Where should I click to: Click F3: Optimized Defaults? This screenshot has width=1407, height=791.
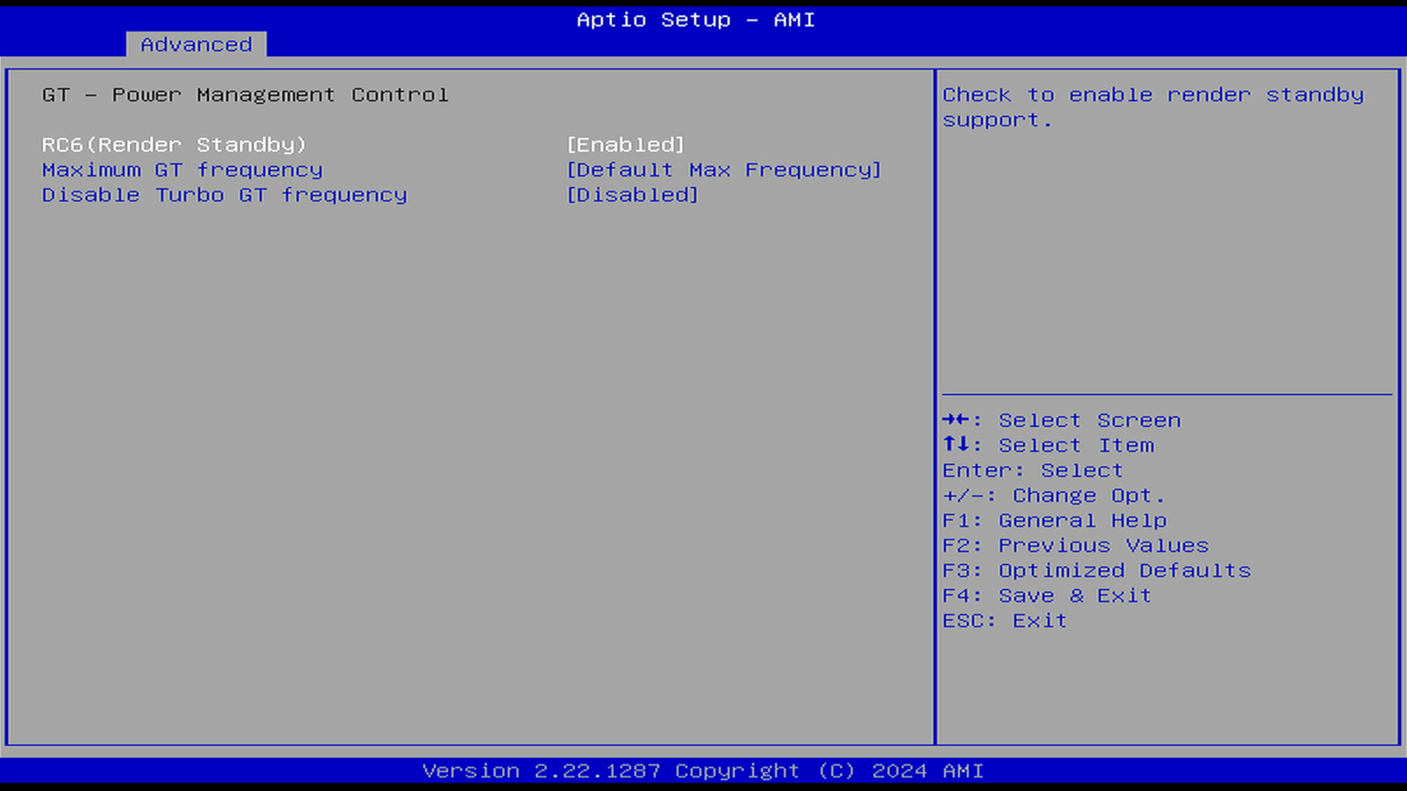1096,570
